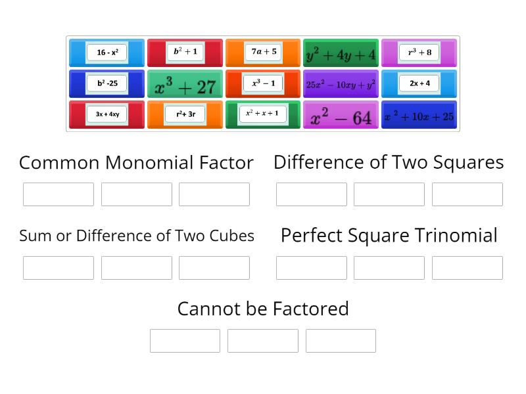Select the "25x² - 10xy + y²" tile

point(341,83)
